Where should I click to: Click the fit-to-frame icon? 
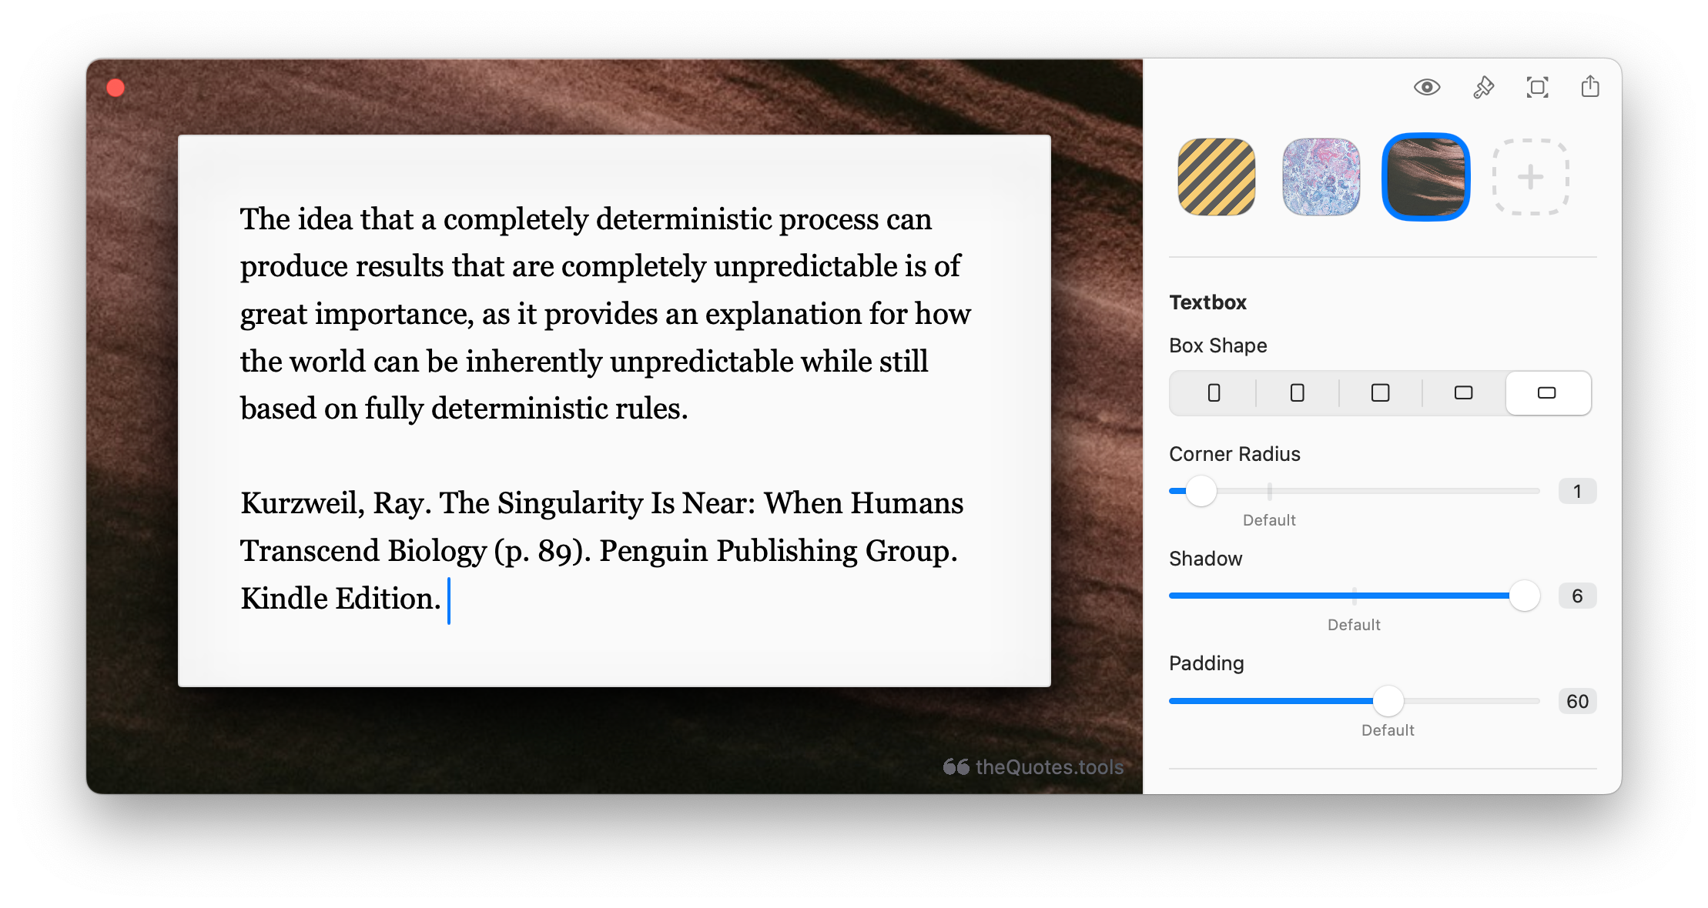pyautogui.click(x=1537, y=87)
